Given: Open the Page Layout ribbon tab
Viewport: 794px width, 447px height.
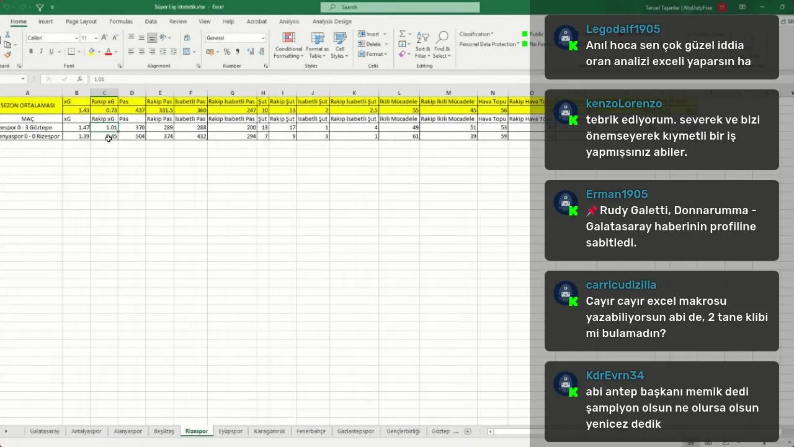Looking at the screenshot, I should click(81, 21).
